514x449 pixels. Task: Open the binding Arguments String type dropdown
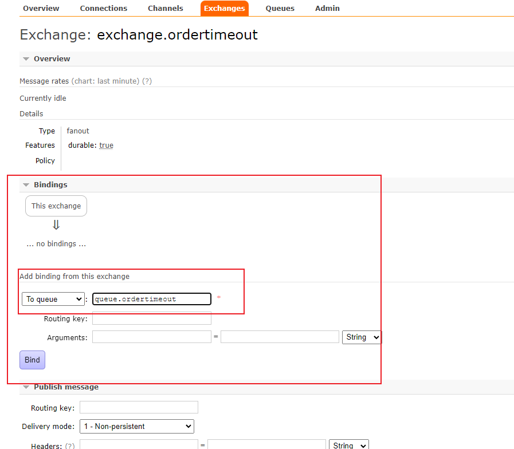click(x=362, y=337)
